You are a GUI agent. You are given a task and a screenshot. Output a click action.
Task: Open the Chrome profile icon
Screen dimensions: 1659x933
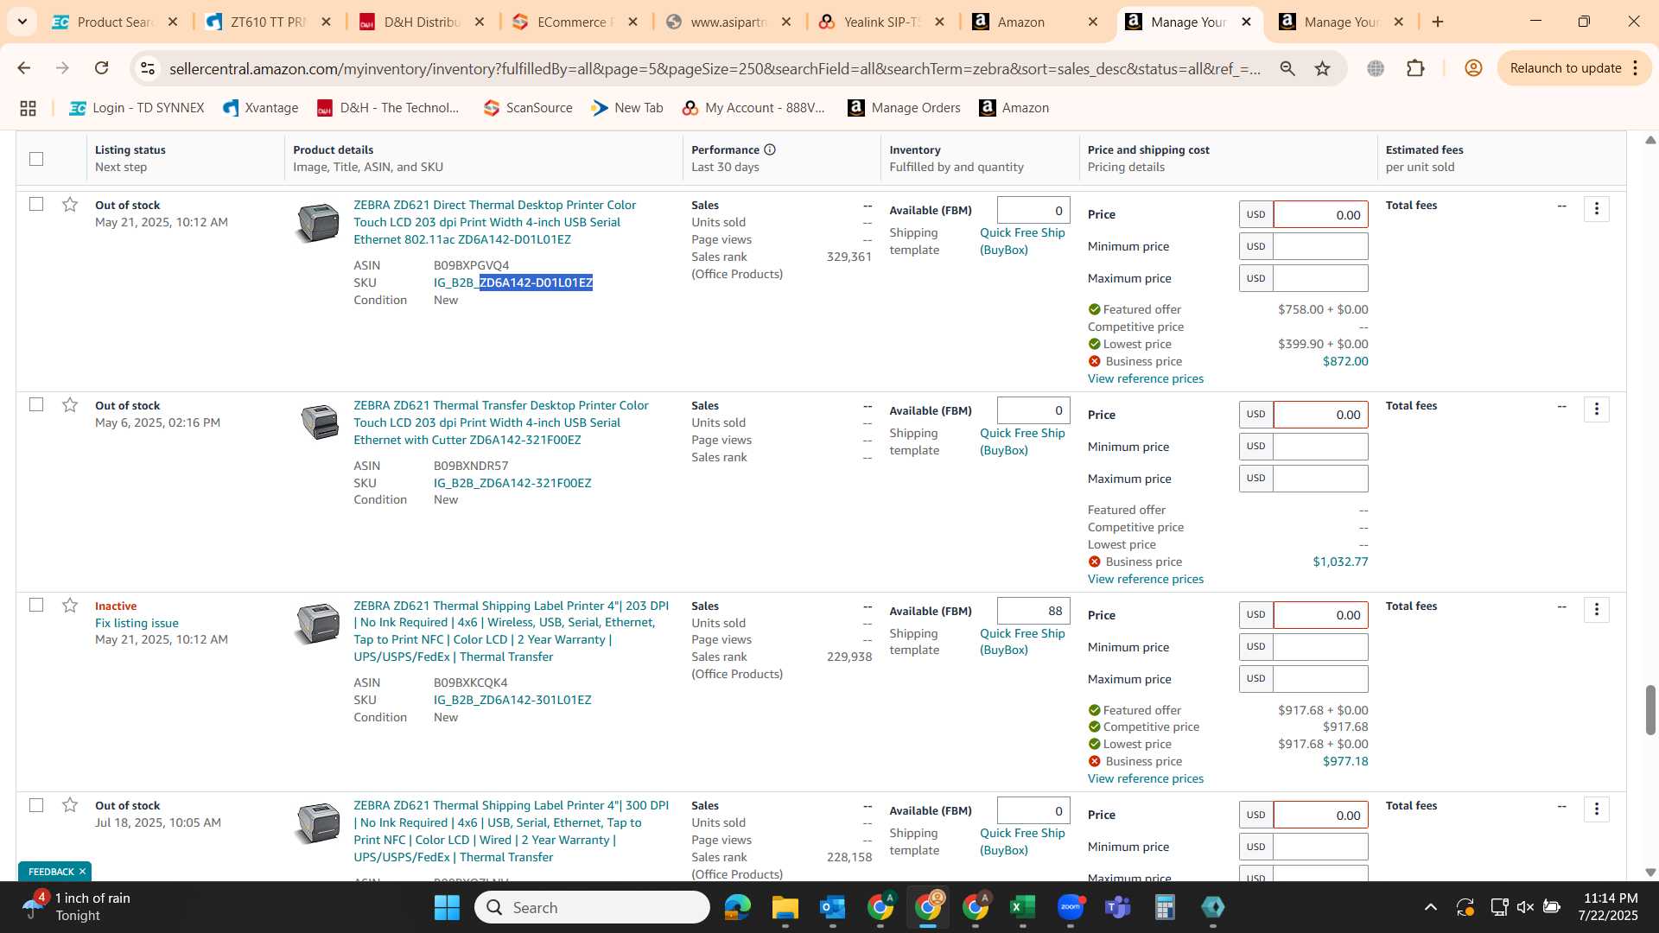[1473, 68]
